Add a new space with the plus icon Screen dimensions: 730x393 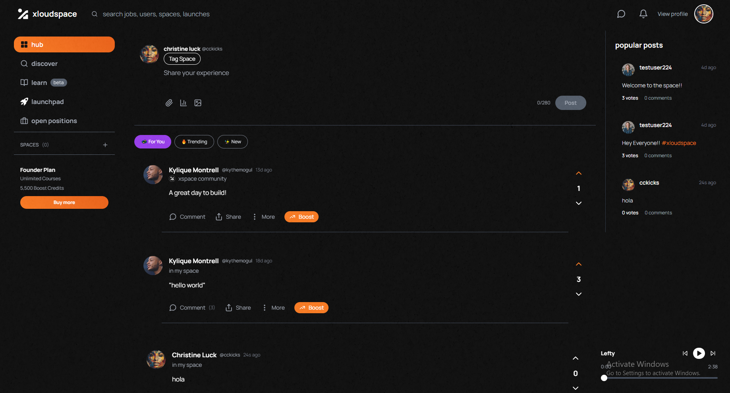click(x=105, y=145)
